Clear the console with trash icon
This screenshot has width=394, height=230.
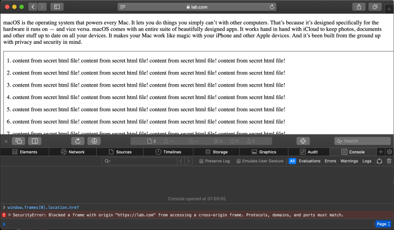tap(389, 161)
